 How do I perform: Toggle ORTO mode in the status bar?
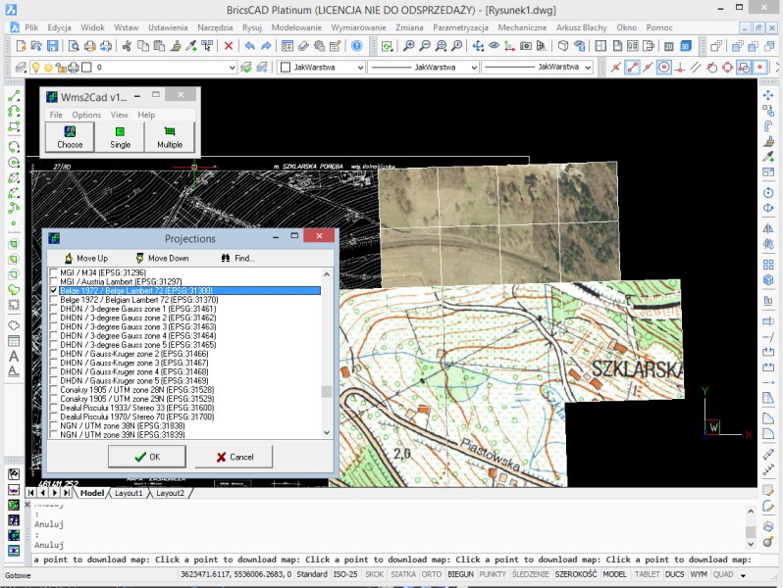(431, 574)
